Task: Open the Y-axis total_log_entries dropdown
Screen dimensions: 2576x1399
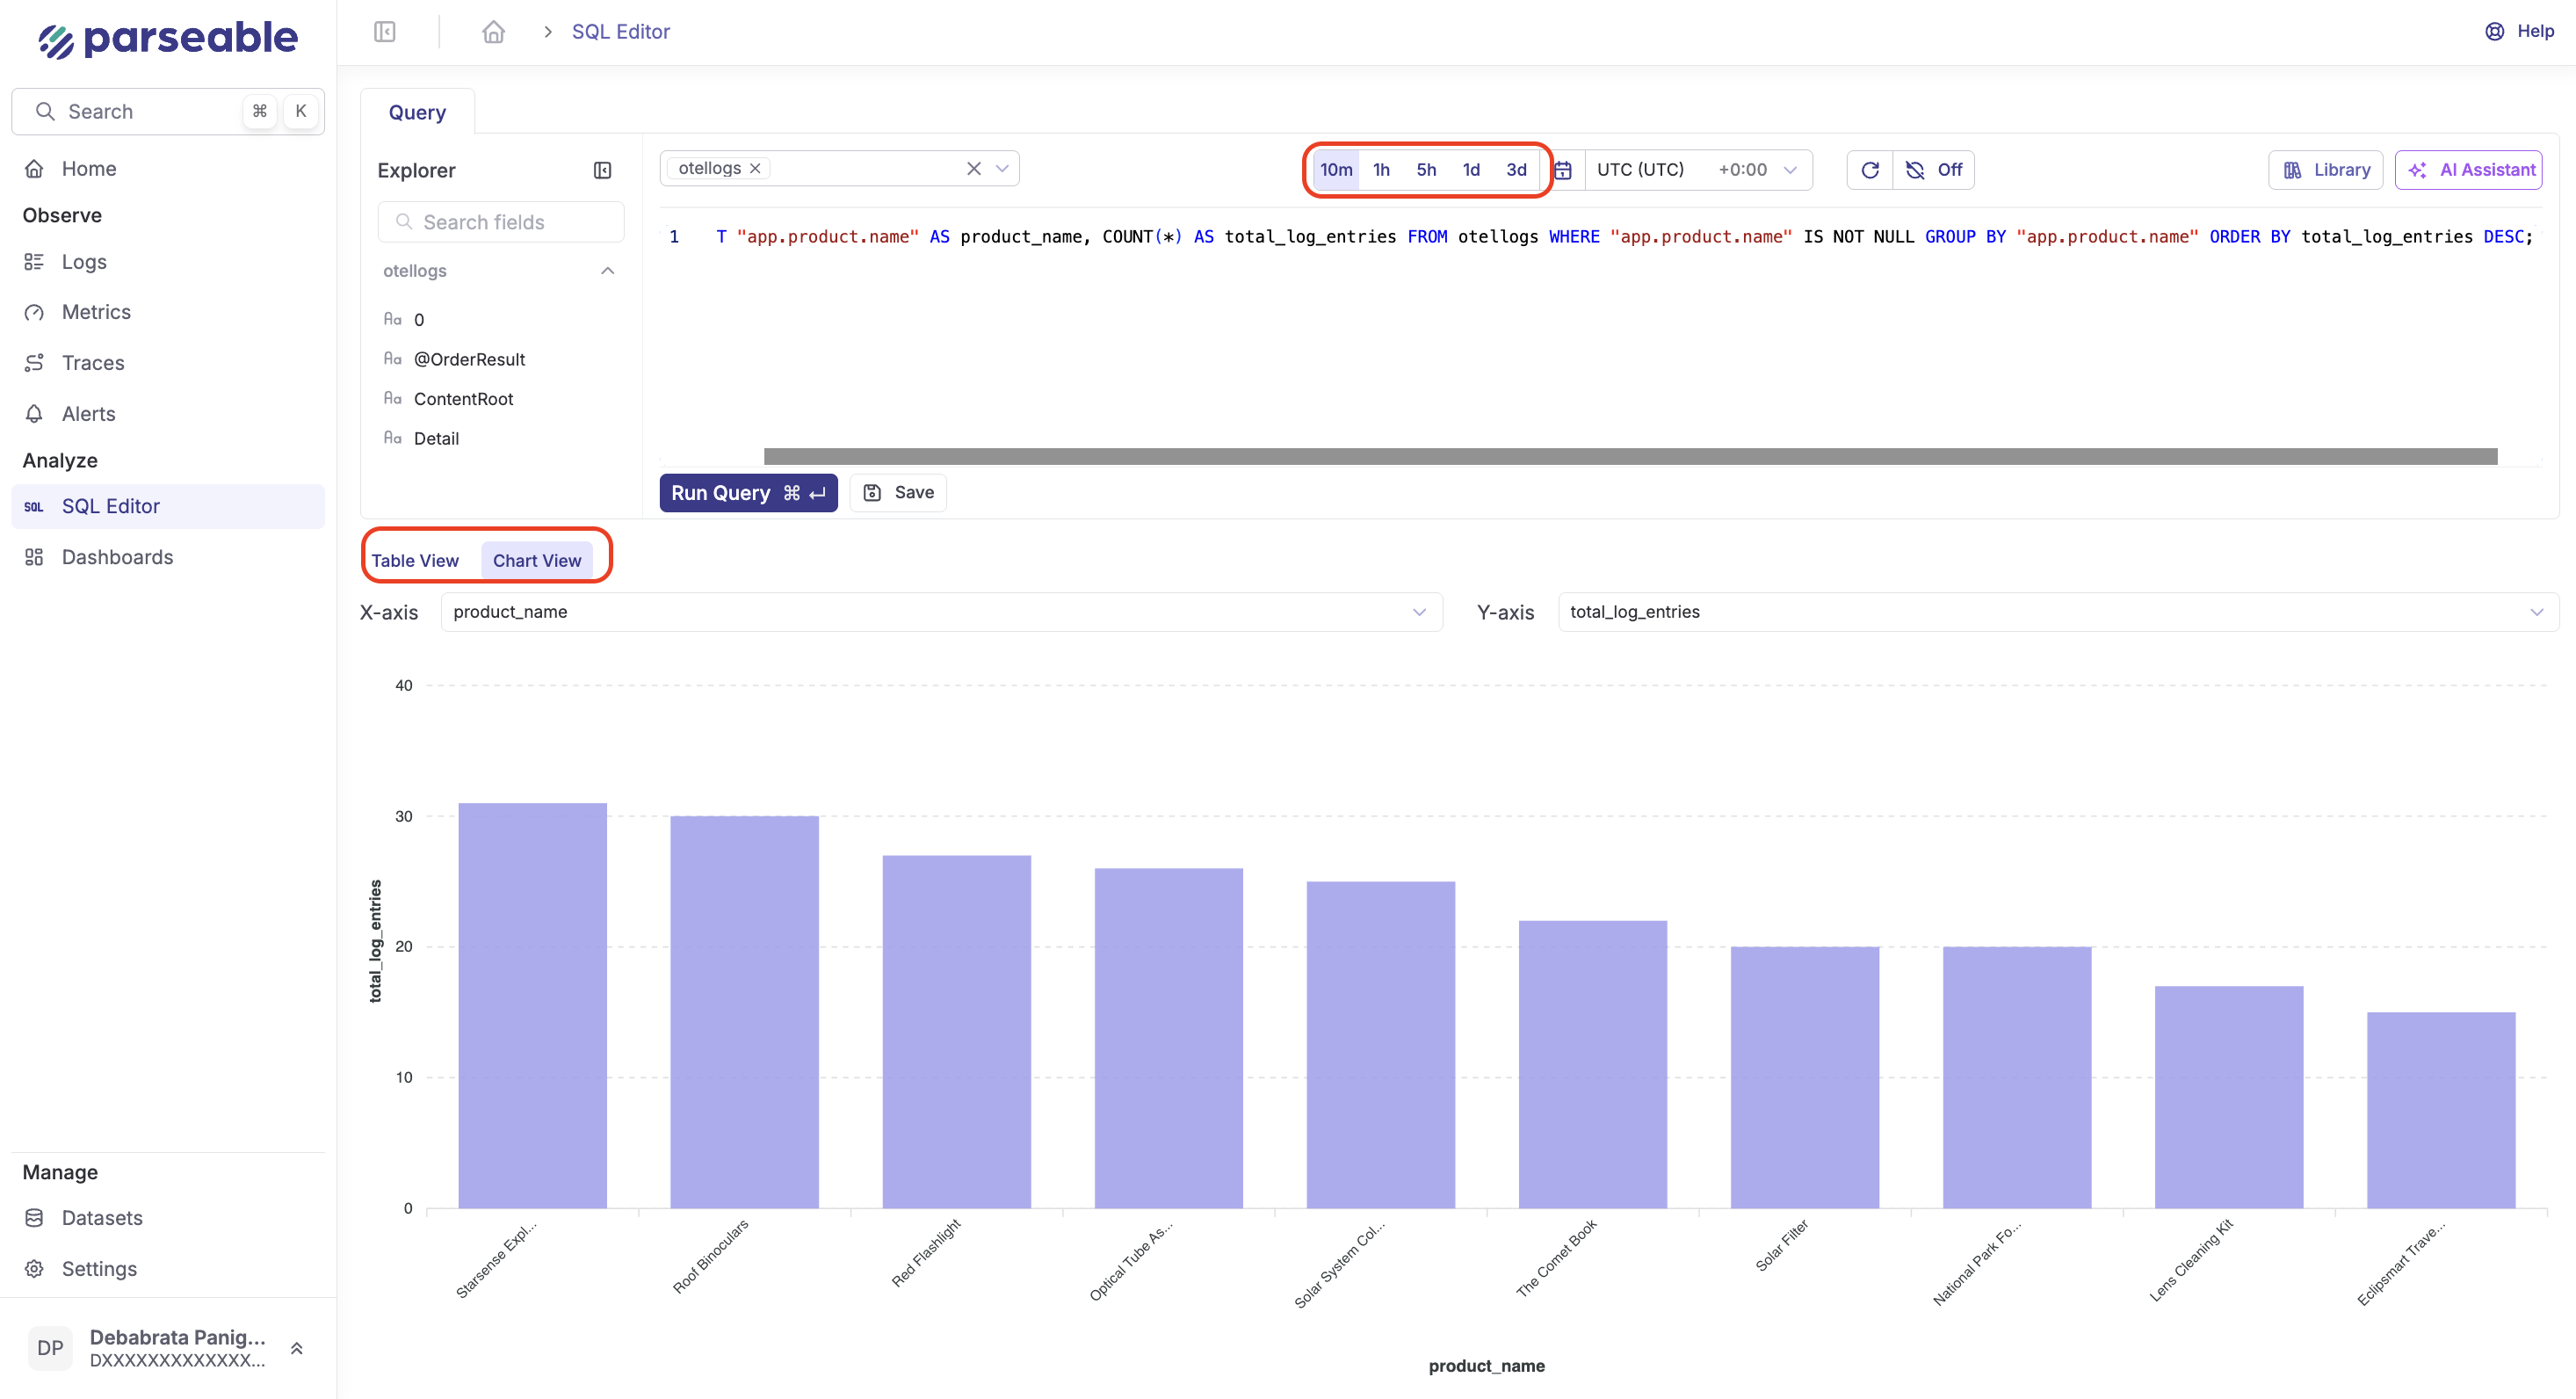Action: click(2058, 612)
